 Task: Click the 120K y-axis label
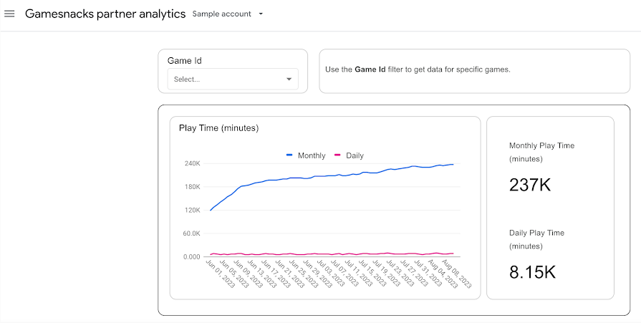coord(192,210)
